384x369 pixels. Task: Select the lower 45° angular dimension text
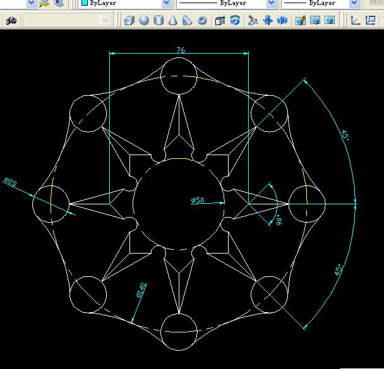[x=338, y=270]
